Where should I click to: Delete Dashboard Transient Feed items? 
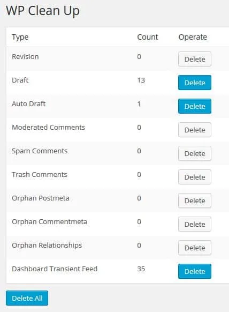coord(195,271)
